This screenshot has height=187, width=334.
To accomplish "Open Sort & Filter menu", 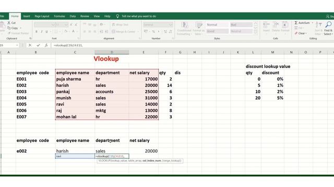I will 318,28.
